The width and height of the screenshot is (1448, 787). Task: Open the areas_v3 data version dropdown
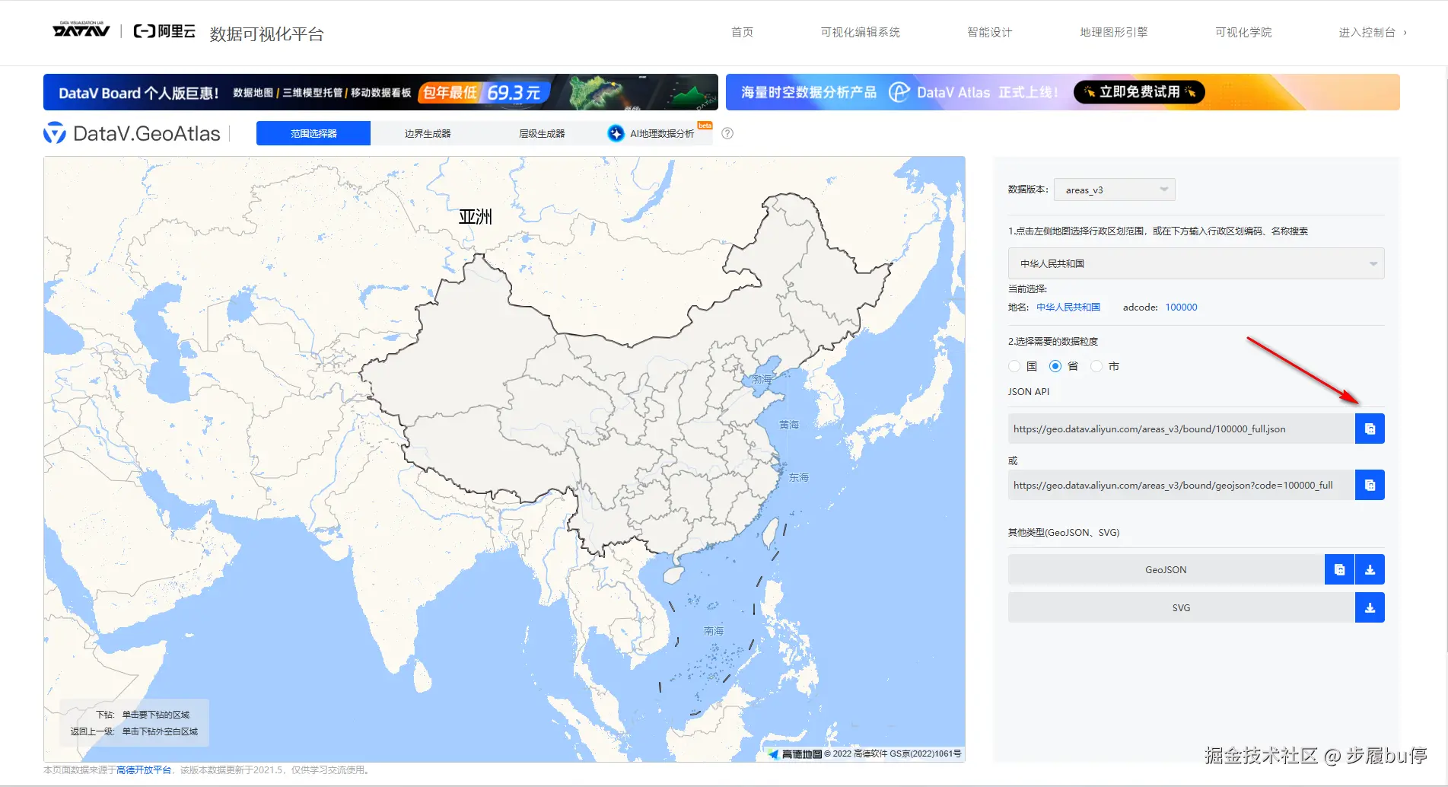[x=1115, y=190]
